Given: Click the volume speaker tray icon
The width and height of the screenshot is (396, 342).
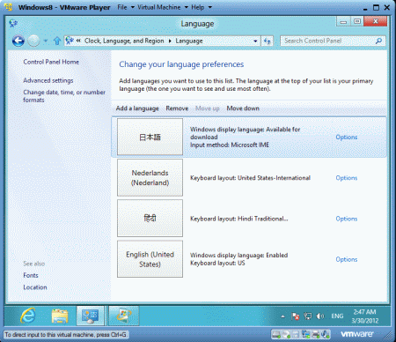Looking at the screenshot, I should pyautogui.click(x=320, y=316).
